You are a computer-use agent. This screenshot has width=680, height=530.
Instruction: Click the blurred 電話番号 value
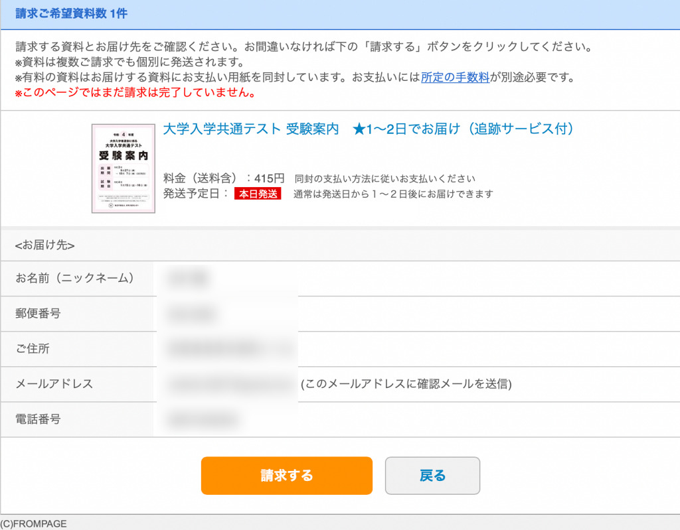coord(203,419)
